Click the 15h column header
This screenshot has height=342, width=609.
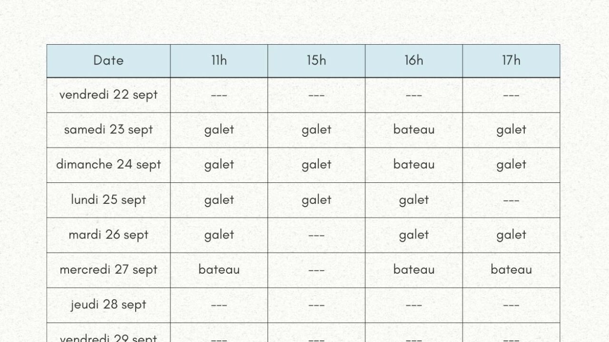[316, 60]
